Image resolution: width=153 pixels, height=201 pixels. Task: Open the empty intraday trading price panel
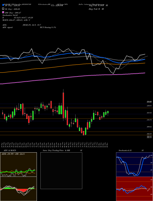[x=61, y=171]
